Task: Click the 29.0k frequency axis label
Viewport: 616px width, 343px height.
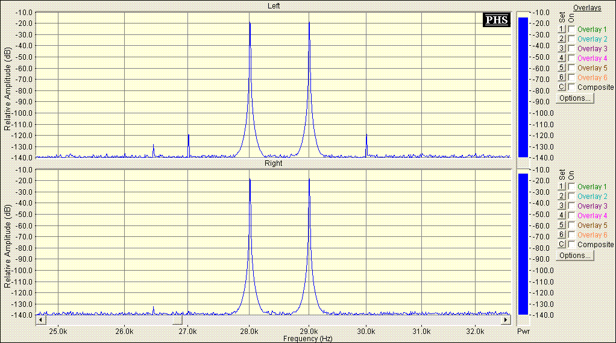Action: tap(309, 331)
